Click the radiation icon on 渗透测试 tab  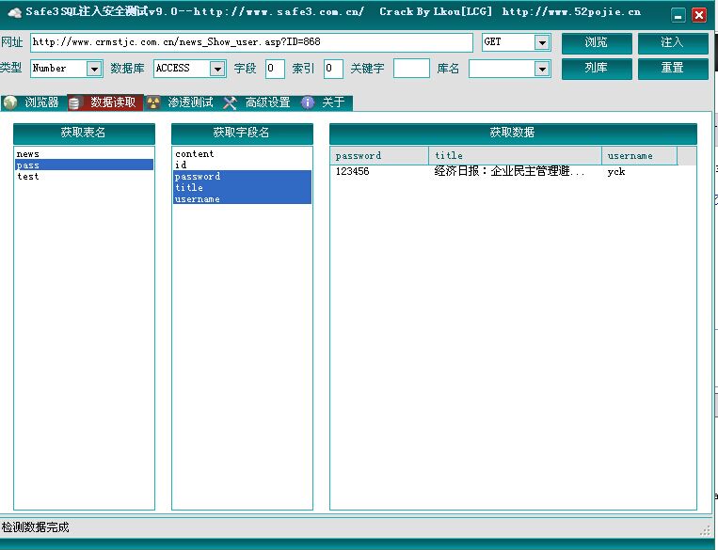153,103
